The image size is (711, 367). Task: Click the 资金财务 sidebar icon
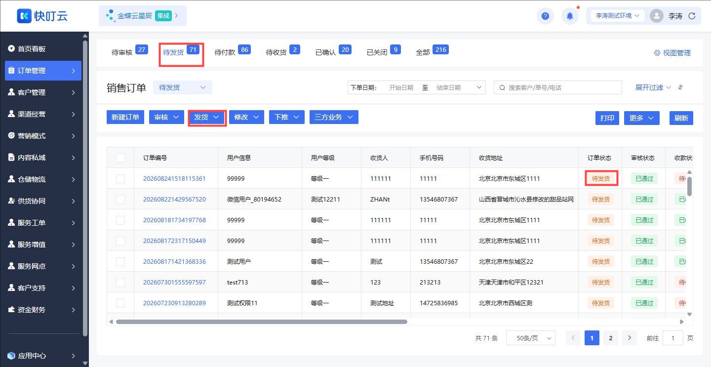(11, 310)
